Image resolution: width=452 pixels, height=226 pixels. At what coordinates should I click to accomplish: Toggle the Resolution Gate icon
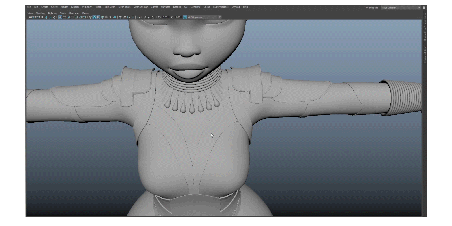(68, 17)
